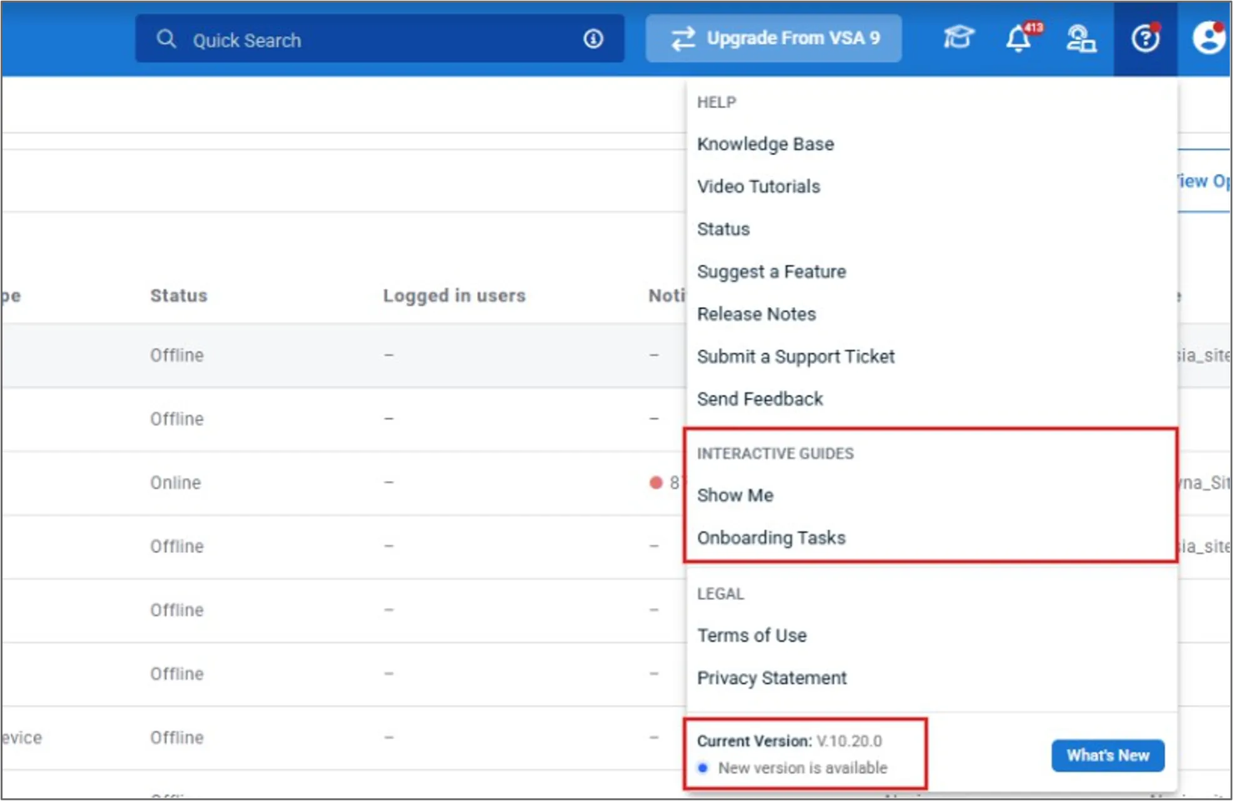The image size is (1235, 805).
Task: Open Onboarding Tasks guide
Action: [771, 538]
